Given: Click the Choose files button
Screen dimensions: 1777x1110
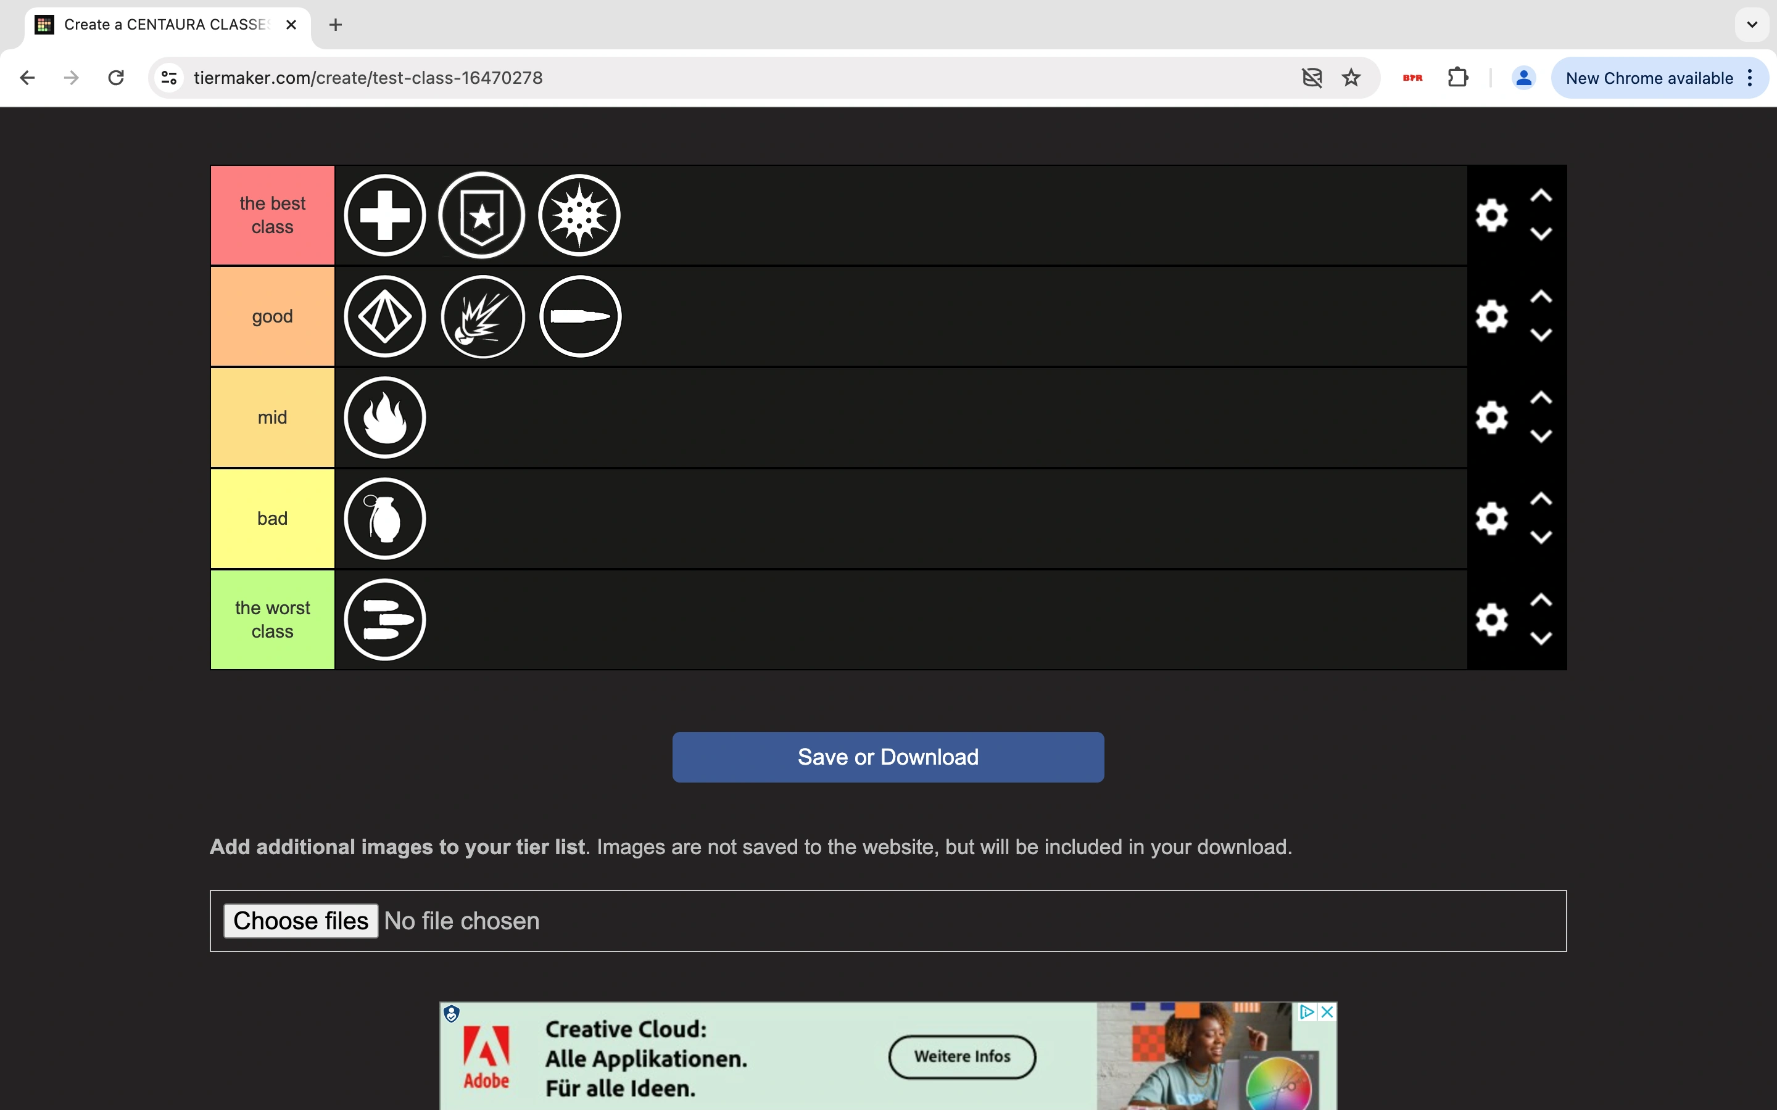Looking at the screenshot, I should (x=300, y=921).
